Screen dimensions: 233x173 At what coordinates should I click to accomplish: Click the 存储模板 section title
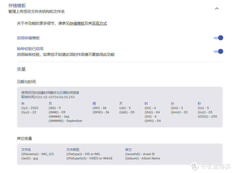coord(17,6)
